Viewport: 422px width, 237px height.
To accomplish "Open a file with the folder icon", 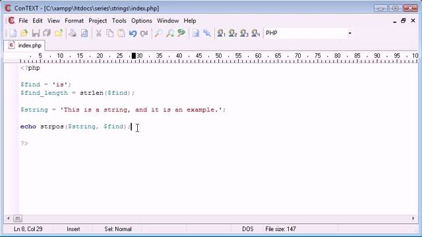I will click(x=24, y=33).
